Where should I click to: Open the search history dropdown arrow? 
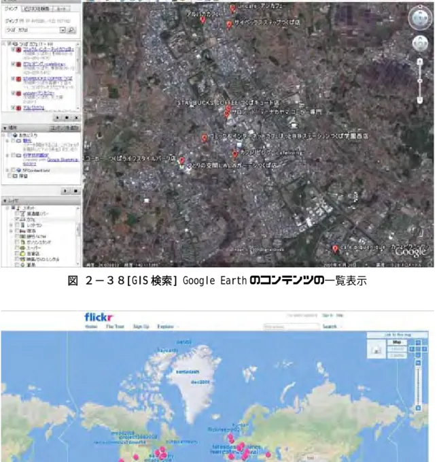[x=63, y=30]
